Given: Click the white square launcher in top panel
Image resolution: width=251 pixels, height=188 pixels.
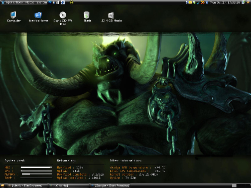Looking at the screenshot, I should [x=57, y=3].
